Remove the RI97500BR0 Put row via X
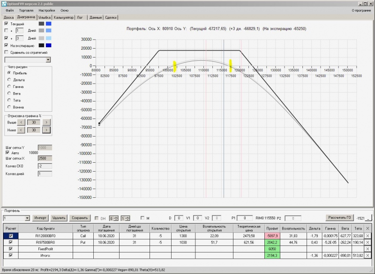This screenshot has width=375, height=274. 367,242
